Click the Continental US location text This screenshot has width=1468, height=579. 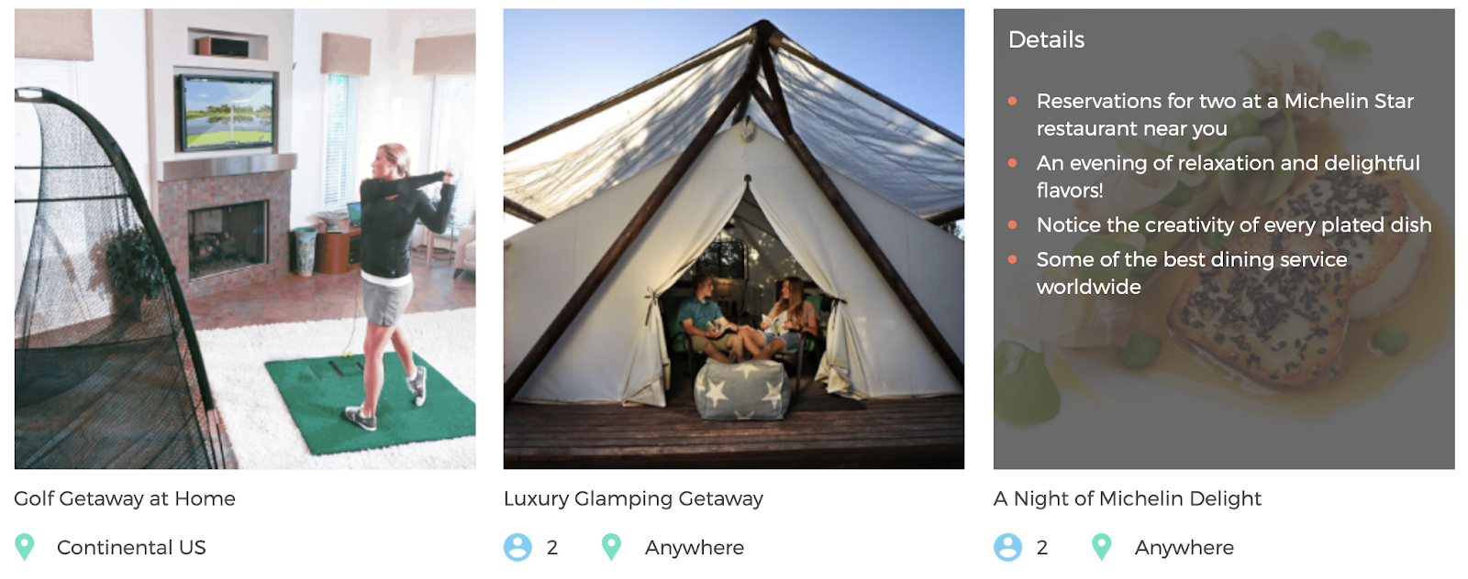(x=131, y=548)
